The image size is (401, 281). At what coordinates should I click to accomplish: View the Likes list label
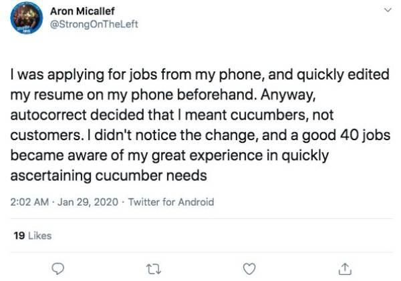coord(39,236)
